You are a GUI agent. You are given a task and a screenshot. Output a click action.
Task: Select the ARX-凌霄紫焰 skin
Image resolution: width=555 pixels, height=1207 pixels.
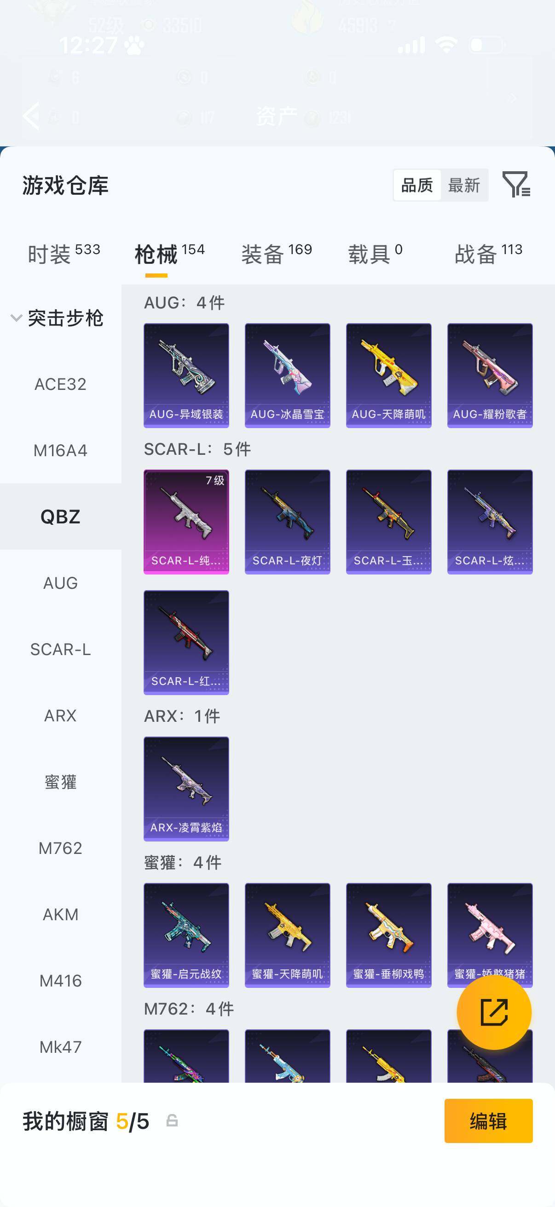[x=186, y=789]
